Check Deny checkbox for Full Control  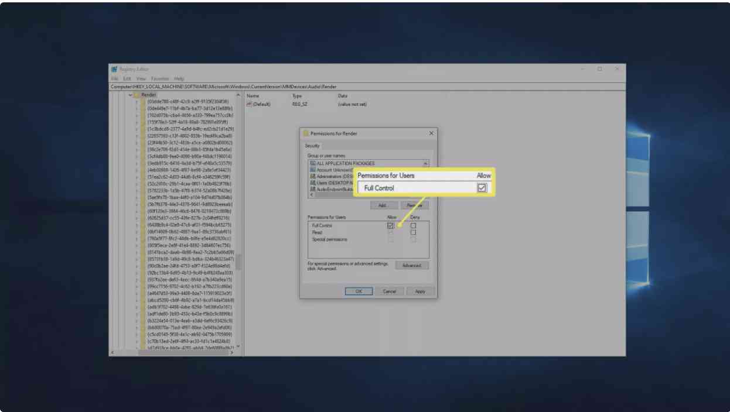pyautogui.click(x=413, y=225)
